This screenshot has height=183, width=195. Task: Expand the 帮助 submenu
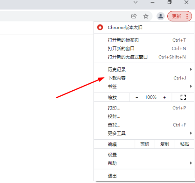pyautogui.click(x=144, y=163)
